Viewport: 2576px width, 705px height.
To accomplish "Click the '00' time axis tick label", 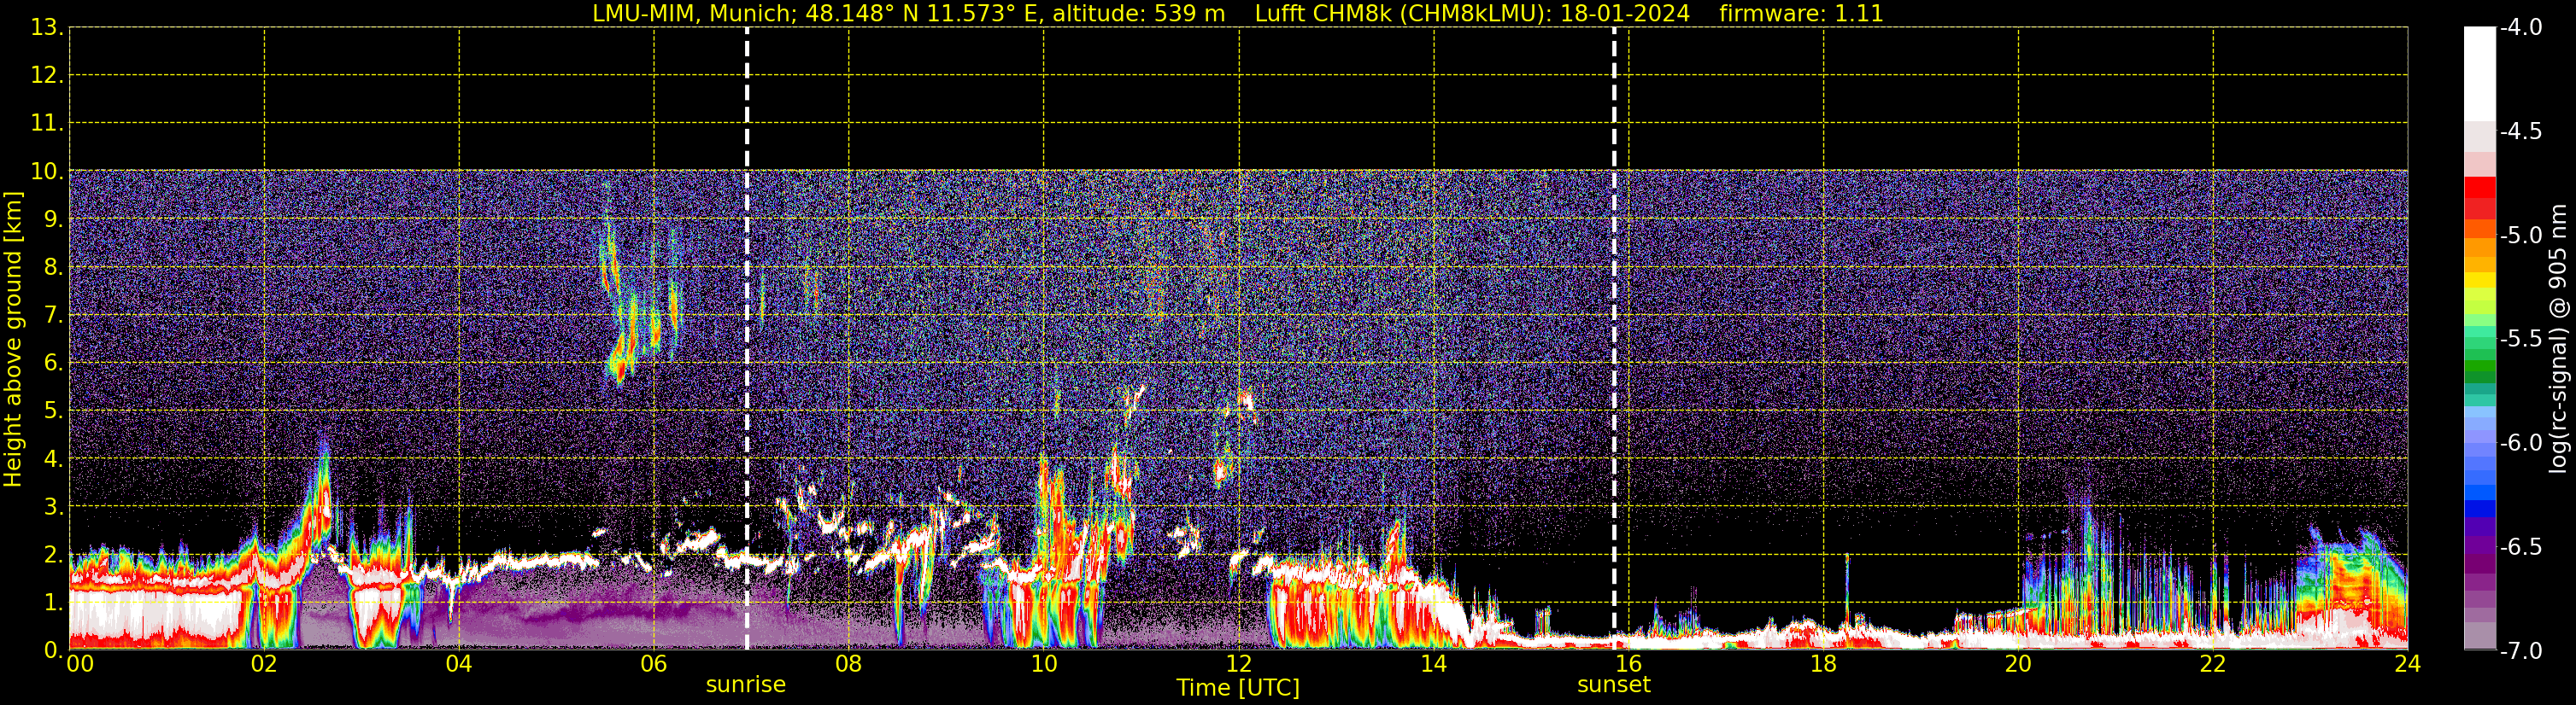I will tap(80, 664).
